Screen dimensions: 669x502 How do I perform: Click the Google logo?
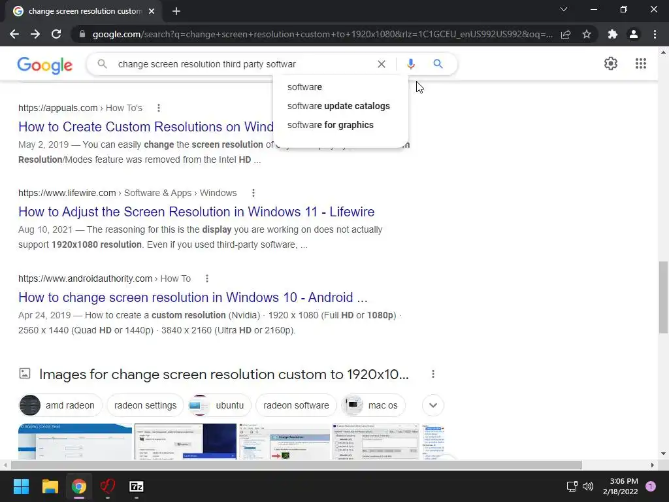tap(45, 65)
